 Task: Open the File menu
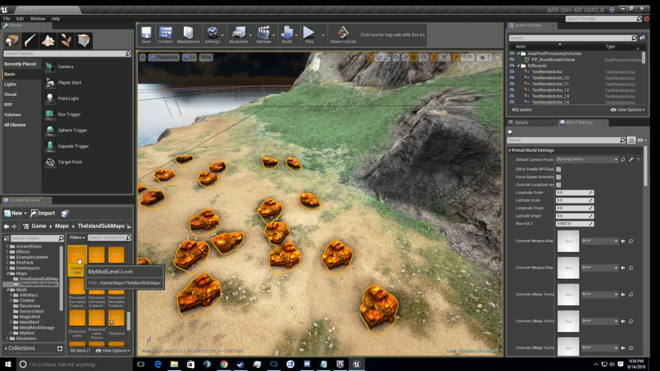[x=7, y=19]
